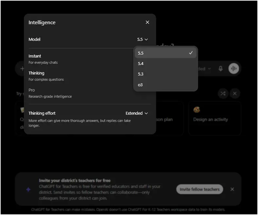Expand the Thinking effort Extended dropdown
Image resolution: width=258 pixels, height=215 pixels.
point(137,113)
